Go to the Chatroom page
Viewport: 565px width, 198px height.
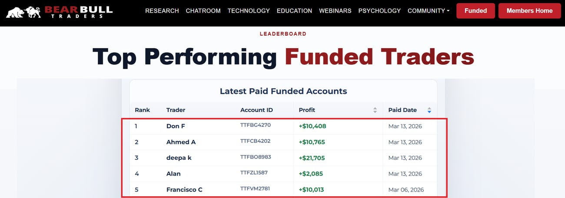pyautogui.click(x=203, y=11)
